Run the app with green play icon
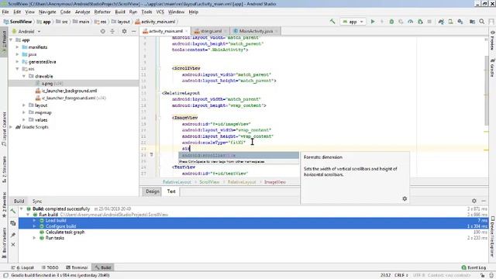The image size is (496, 279). 373,22
